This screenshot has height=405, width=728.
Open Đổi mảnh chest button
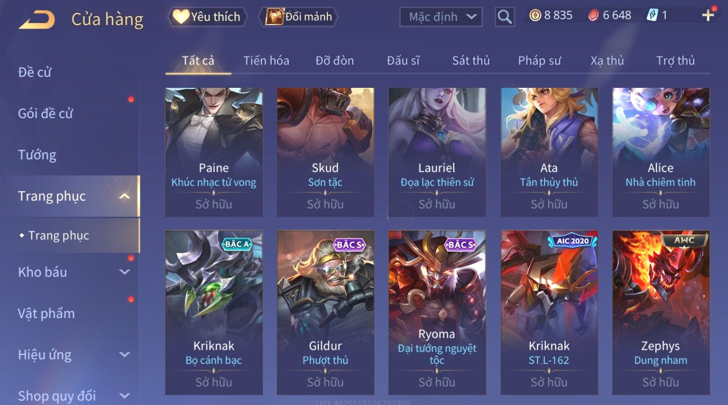point(299,17)
